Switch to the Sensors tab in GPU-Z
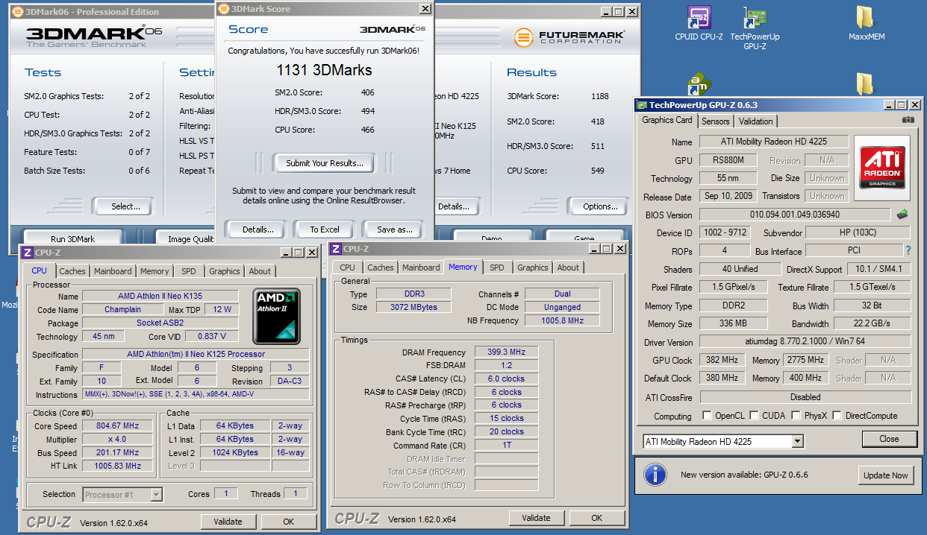Viewport: 927px width, 535px height. point(716,121)
